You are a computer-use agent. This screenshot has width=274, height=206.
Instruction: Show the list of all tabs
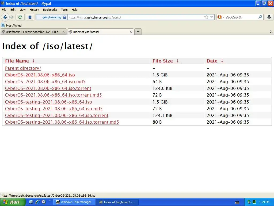point(271,32)
